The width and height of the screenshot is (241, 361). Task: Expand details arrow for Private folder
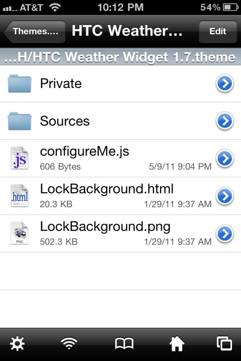tap(225, 83)
